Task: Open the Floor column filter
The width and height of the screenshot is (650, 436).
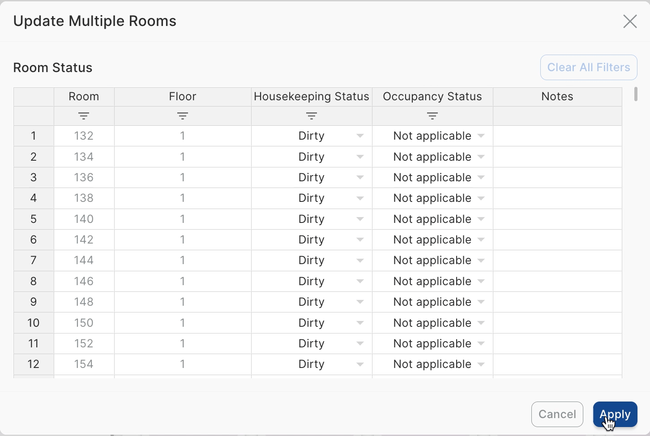Action: coord(182,115)
